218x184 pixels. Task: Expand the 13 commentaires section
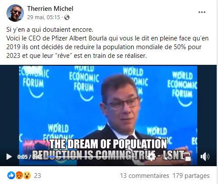coord(145,176)
